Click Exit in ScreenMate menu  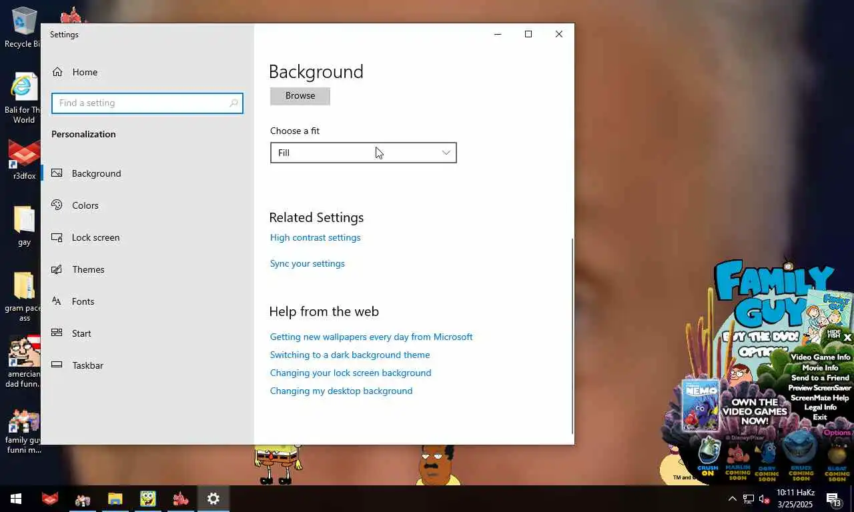(820, 417)
